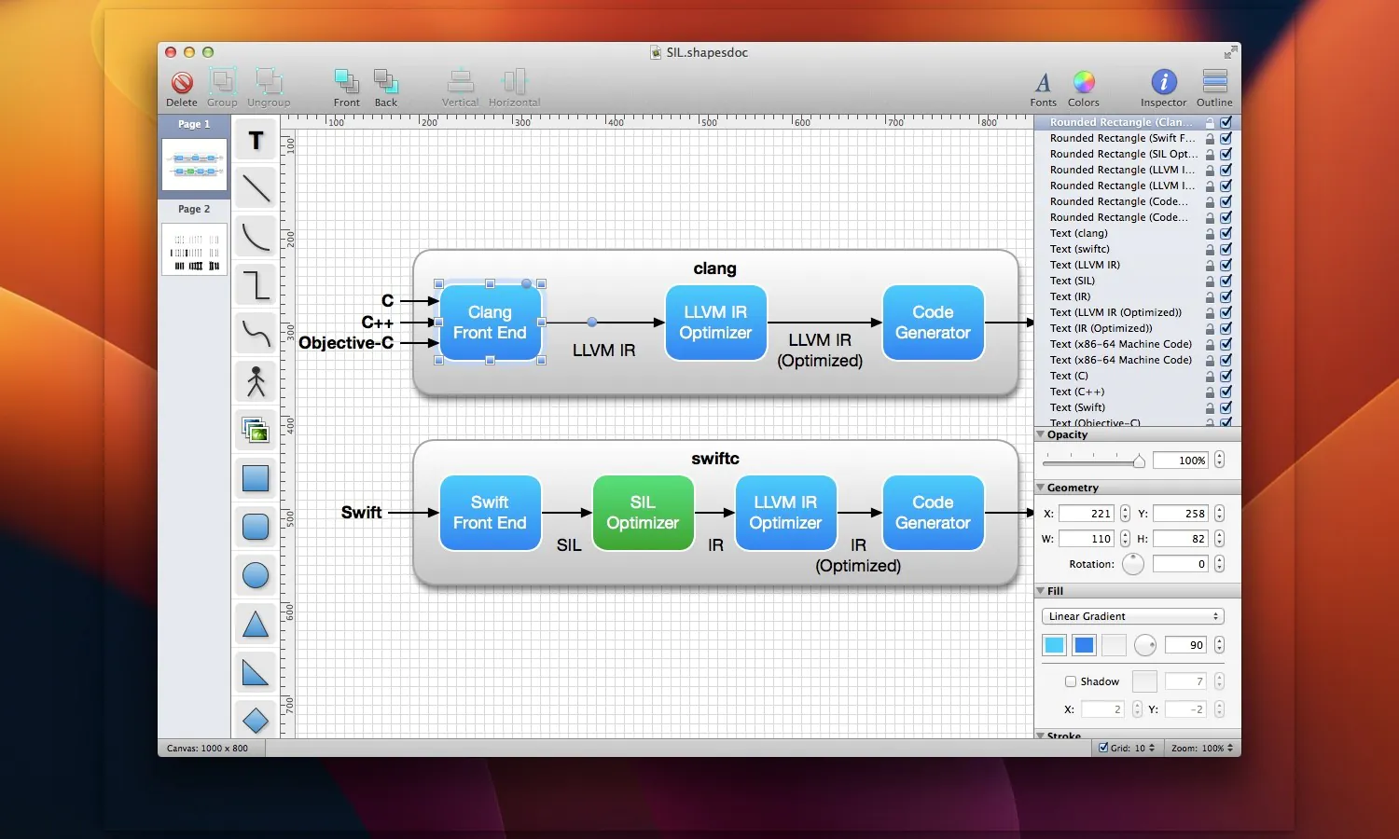Click the SIL Optimizer green box

point(643,513)
